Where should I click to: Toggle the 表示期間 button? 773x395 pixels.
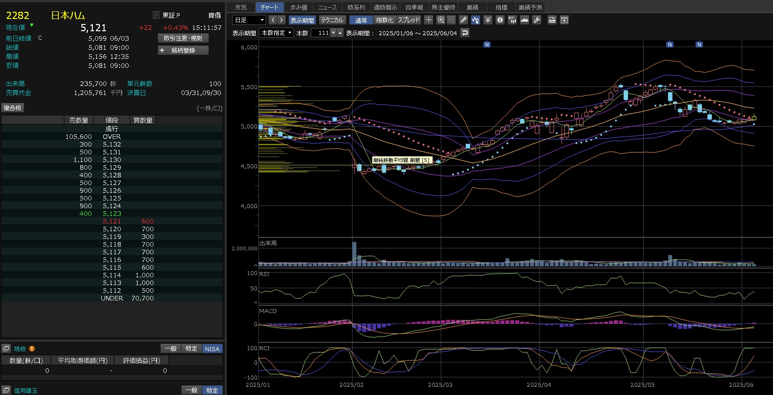click(x=302, y=20)
